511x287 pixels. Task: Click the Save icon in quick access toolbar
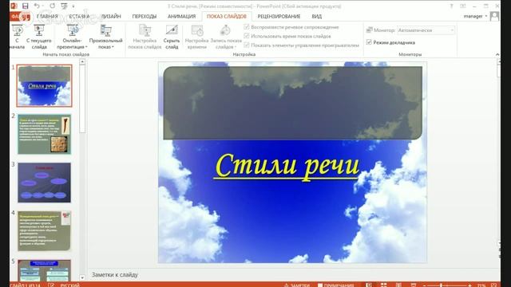coord(25,6)
